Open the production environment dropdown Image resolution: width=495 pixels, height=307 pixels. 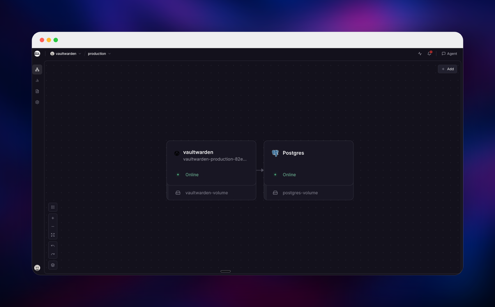pyautogui.click(x=99, y=54)
